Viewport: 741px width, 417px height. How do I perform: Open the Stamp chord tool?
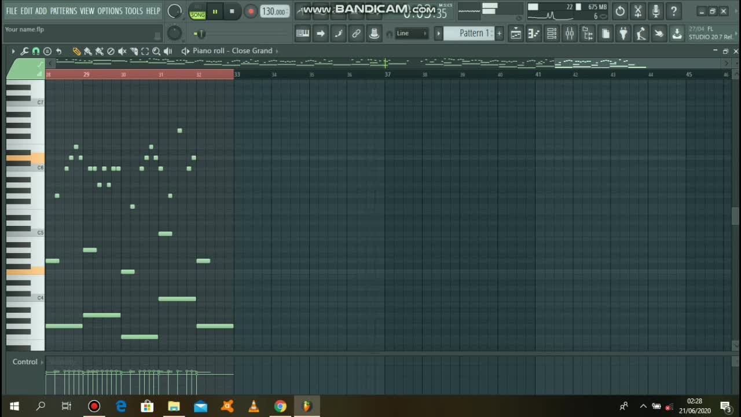click(47, 51)
